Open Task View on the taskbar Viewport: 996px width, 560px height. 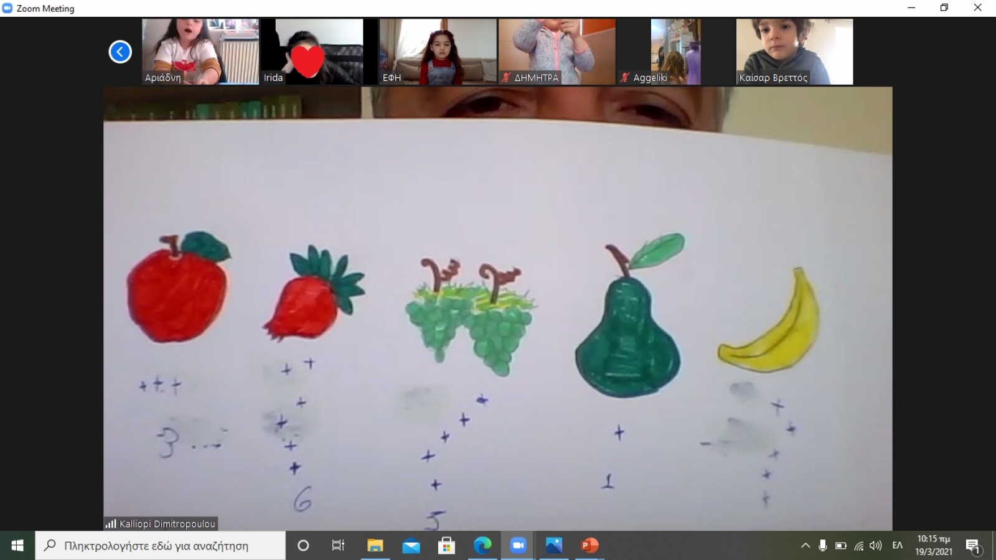[338, 546]
